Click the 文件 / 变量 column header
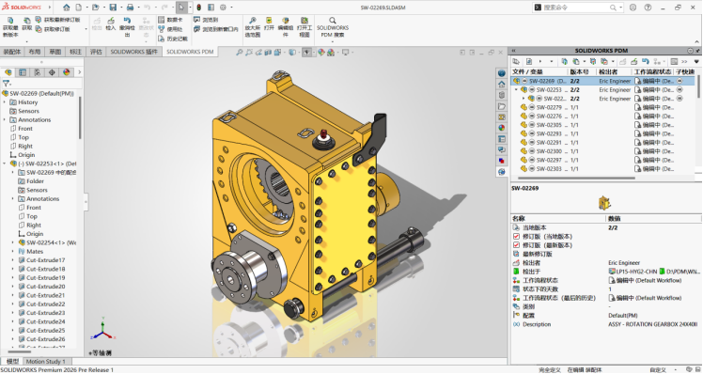The width and height of the screenshot is (703, 374). pos(539,71)
